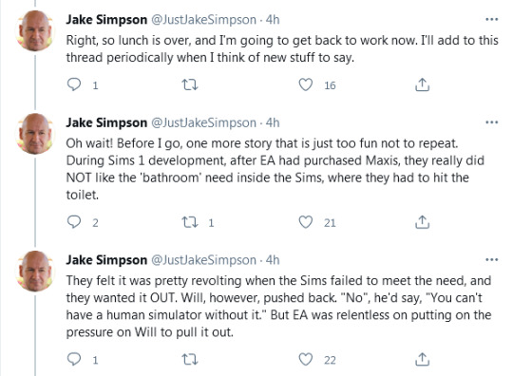Share the 'Oh wait!' bathroom need tweet
The image size is (513, 376).
(422, 222)
